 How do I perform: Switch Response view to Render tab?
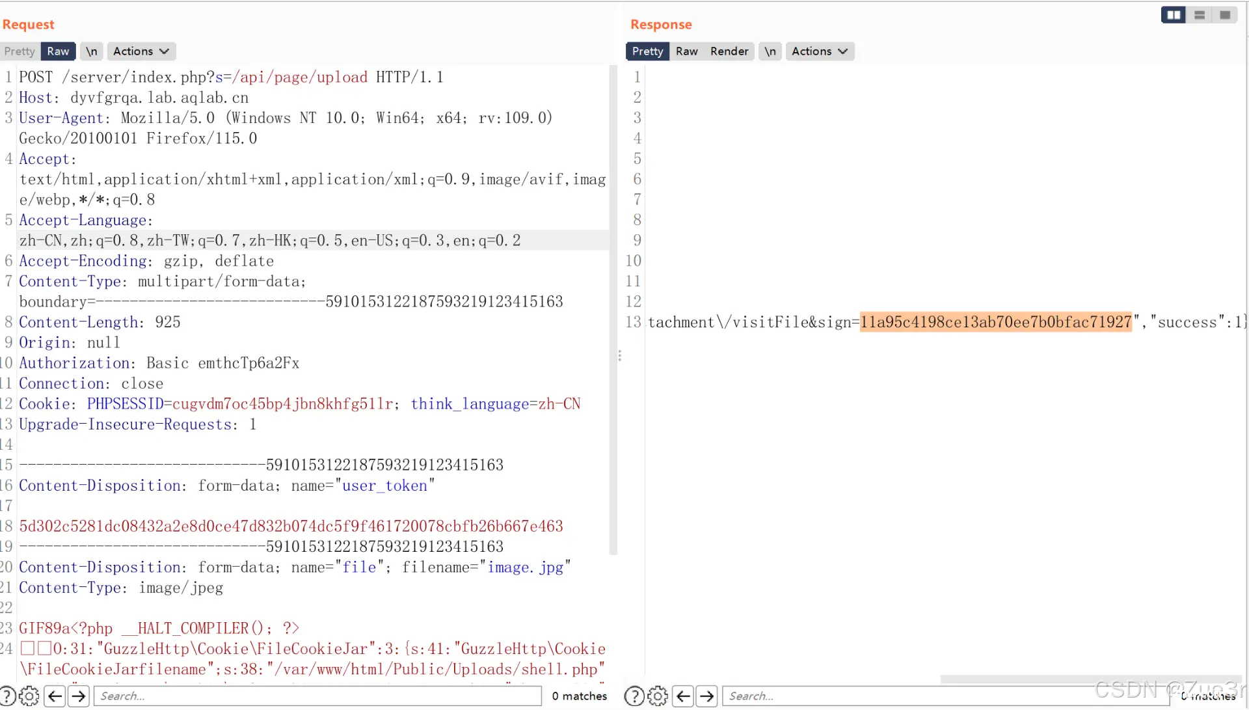pyautogui.click(x=729, y=51)
